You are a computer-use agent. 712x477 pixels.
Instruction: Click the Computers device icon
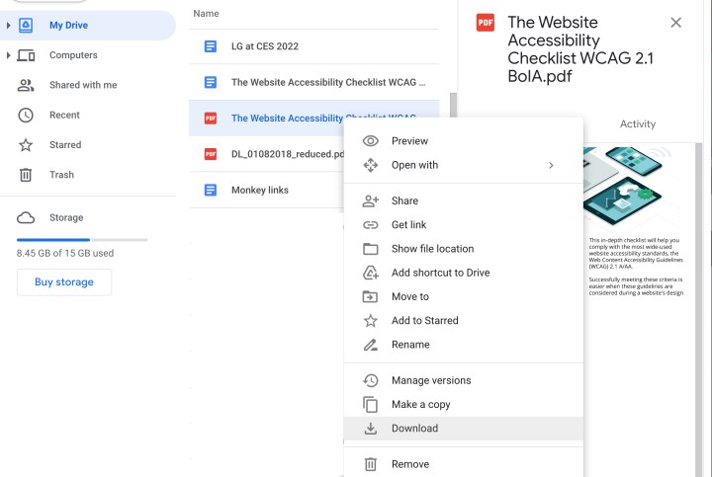click(x=26, y=55)
